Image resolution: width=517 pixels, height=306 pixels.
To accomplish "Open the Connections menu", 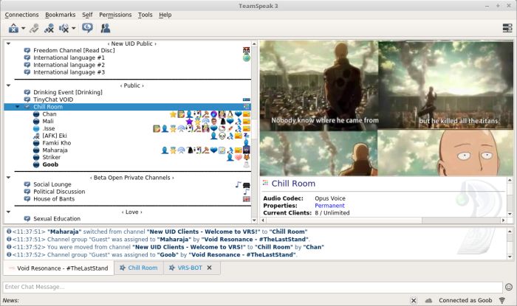I will pos(21,15).
